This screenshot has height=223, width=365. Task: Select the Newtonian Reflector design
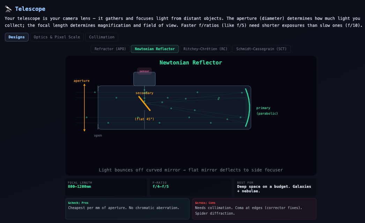(x=155, y=49)
